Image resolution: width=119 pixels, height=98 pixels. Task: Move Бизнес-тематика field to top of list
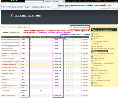click(x=67, y=39)
